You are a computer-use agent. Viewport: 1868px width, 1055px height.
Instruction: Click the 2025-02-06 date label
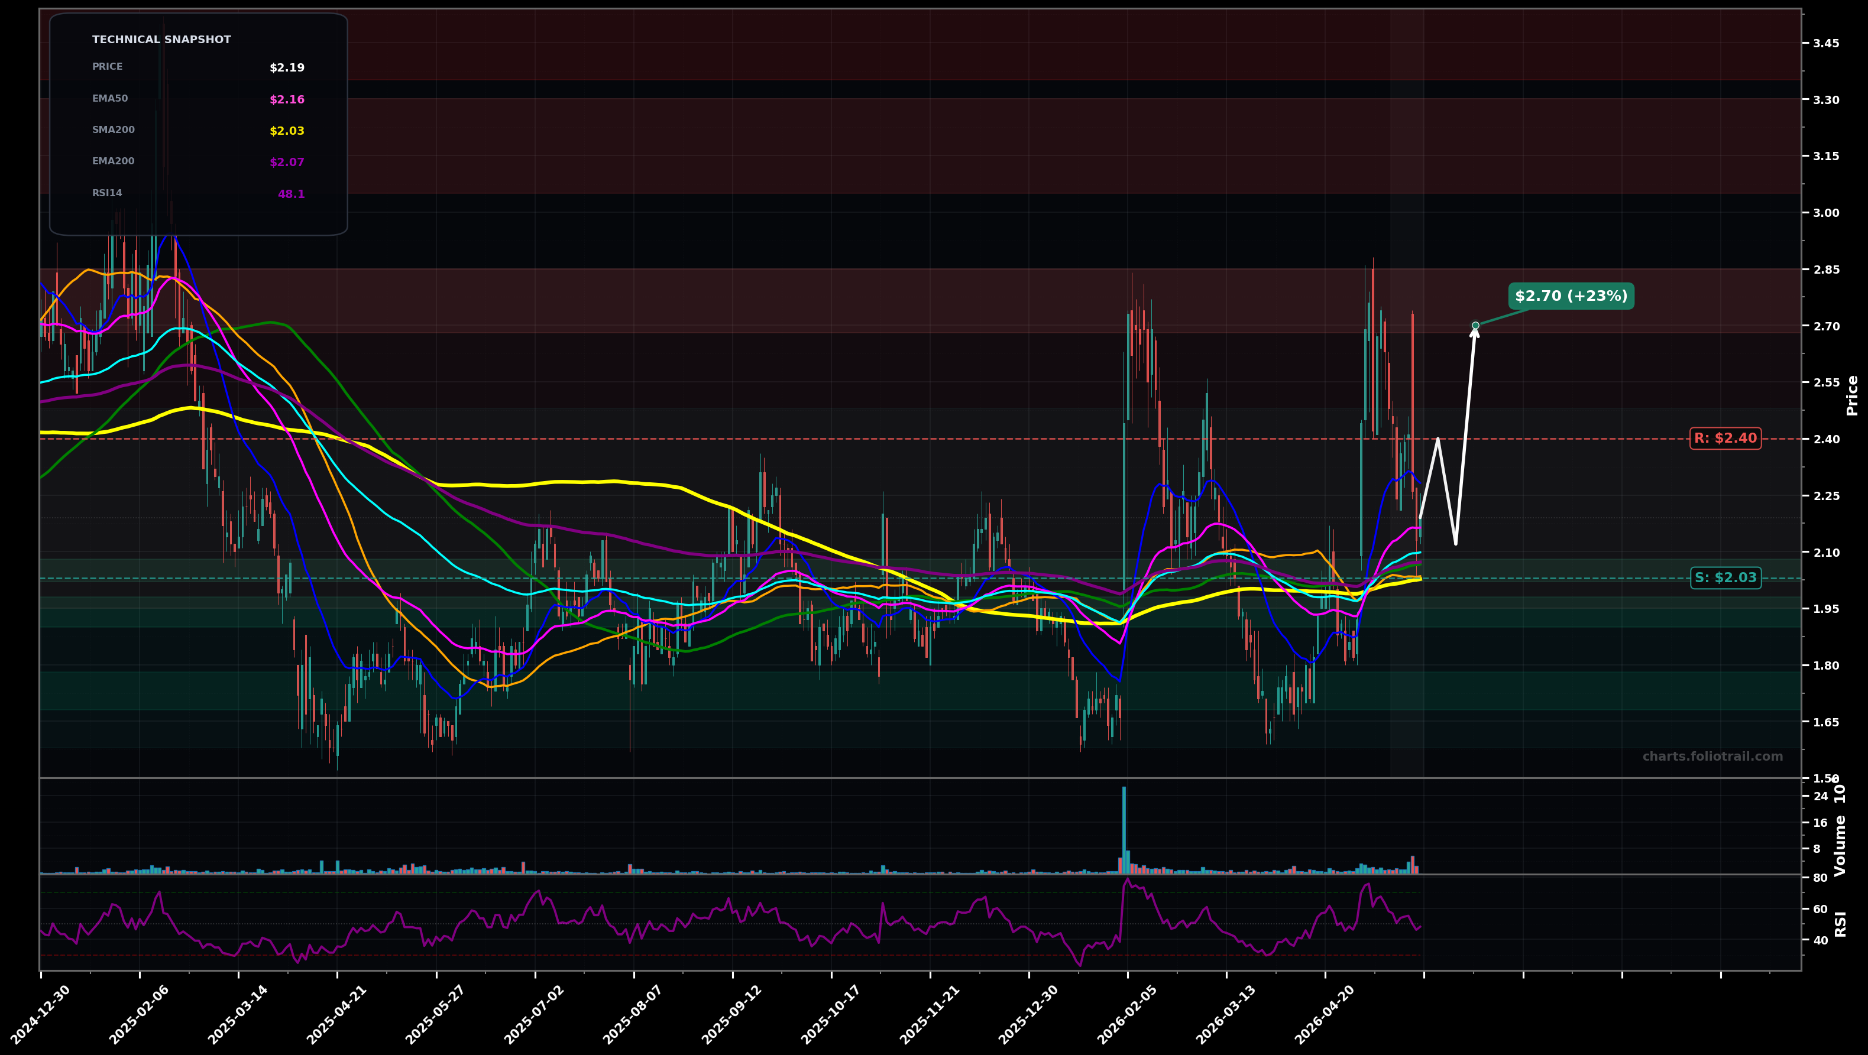(x=139, y=1014)
